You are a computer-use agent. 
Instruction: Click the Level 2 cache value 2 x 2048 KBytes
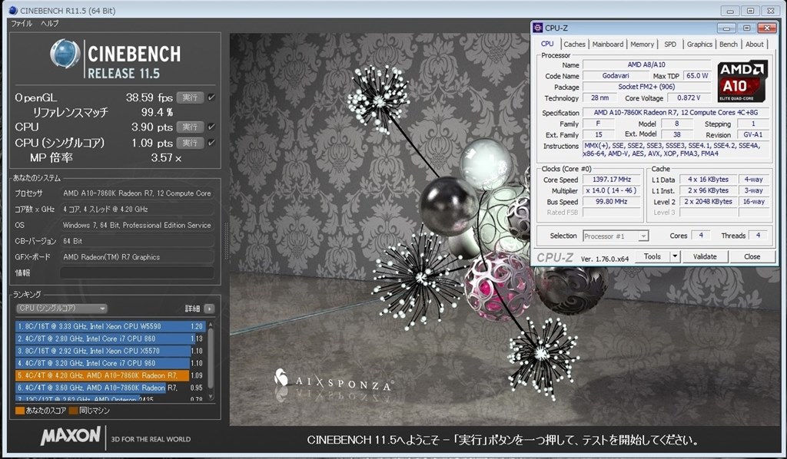[x=708, y=201]
